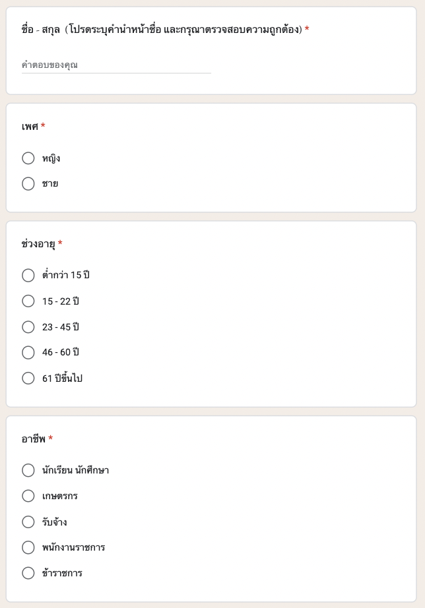Screen dimensions: 425x608
Task: Pick the '23 - 45 ปี' age option
Action: (x=28, y=327)
